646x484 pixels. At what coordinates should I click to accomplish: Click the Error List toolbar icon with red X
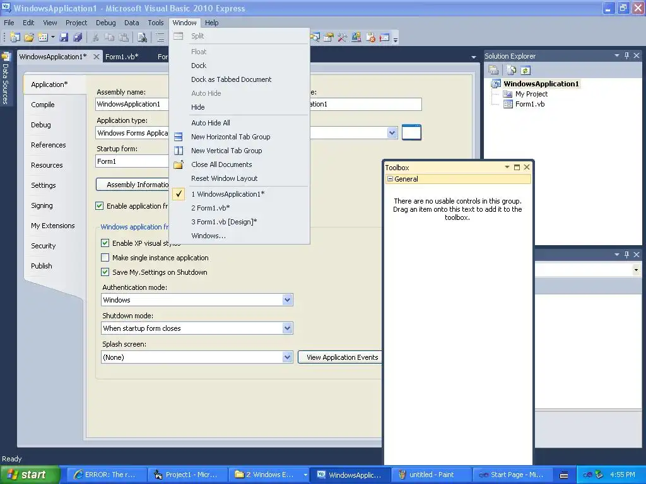tap(370, 37)
